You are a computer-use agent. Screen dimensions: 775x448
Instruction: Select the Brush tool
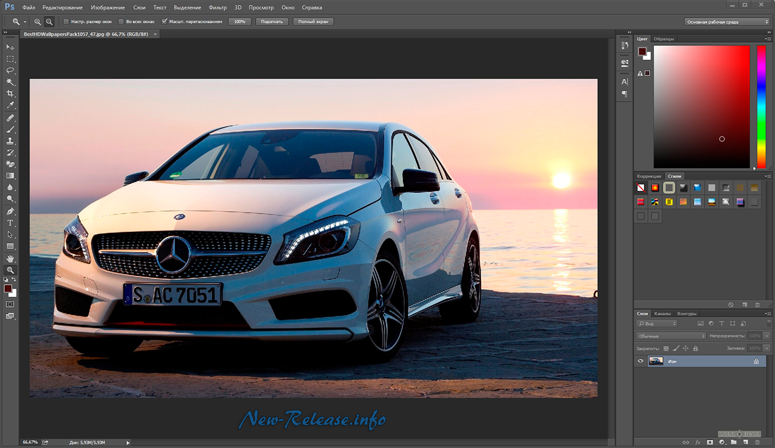(x=10, y=129)
